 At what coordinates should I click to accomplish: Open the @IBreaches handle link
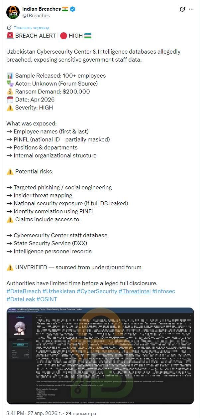point(36,15)
